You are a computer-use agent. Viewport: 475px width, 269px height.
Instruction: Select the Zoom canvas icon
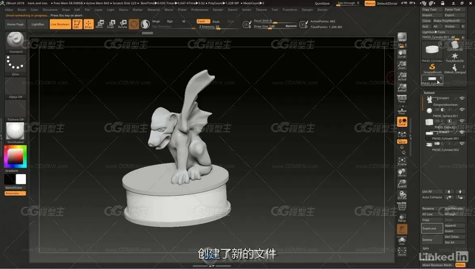tap(402, 65)
